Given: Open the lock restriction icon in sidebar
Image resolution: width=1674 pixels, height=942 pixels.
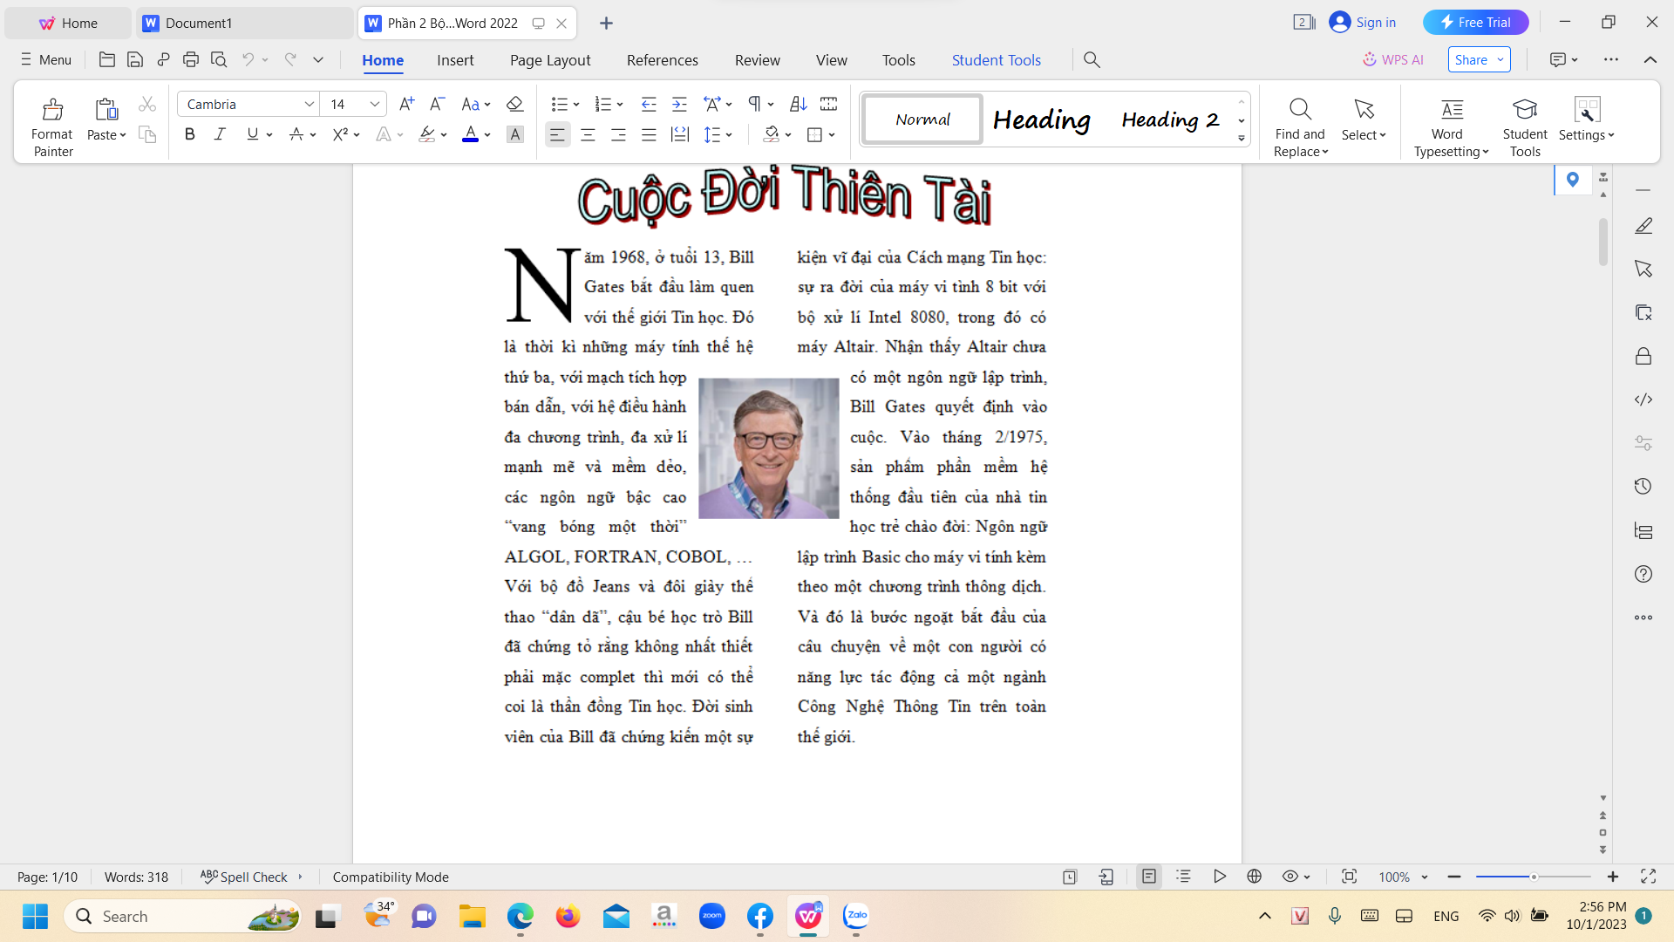Looking at the screenshot, I should click(x=1643, y=356).
